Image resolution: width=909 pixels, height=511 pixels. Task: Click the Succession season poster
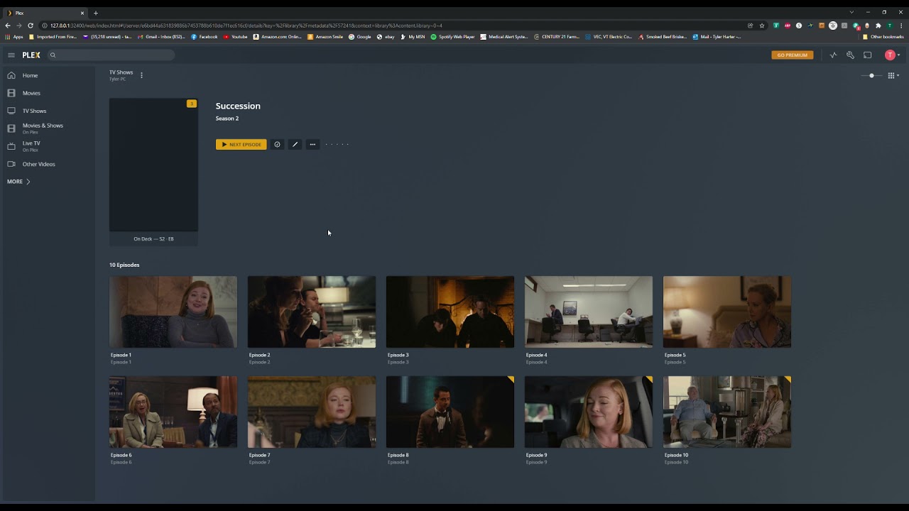153,165
